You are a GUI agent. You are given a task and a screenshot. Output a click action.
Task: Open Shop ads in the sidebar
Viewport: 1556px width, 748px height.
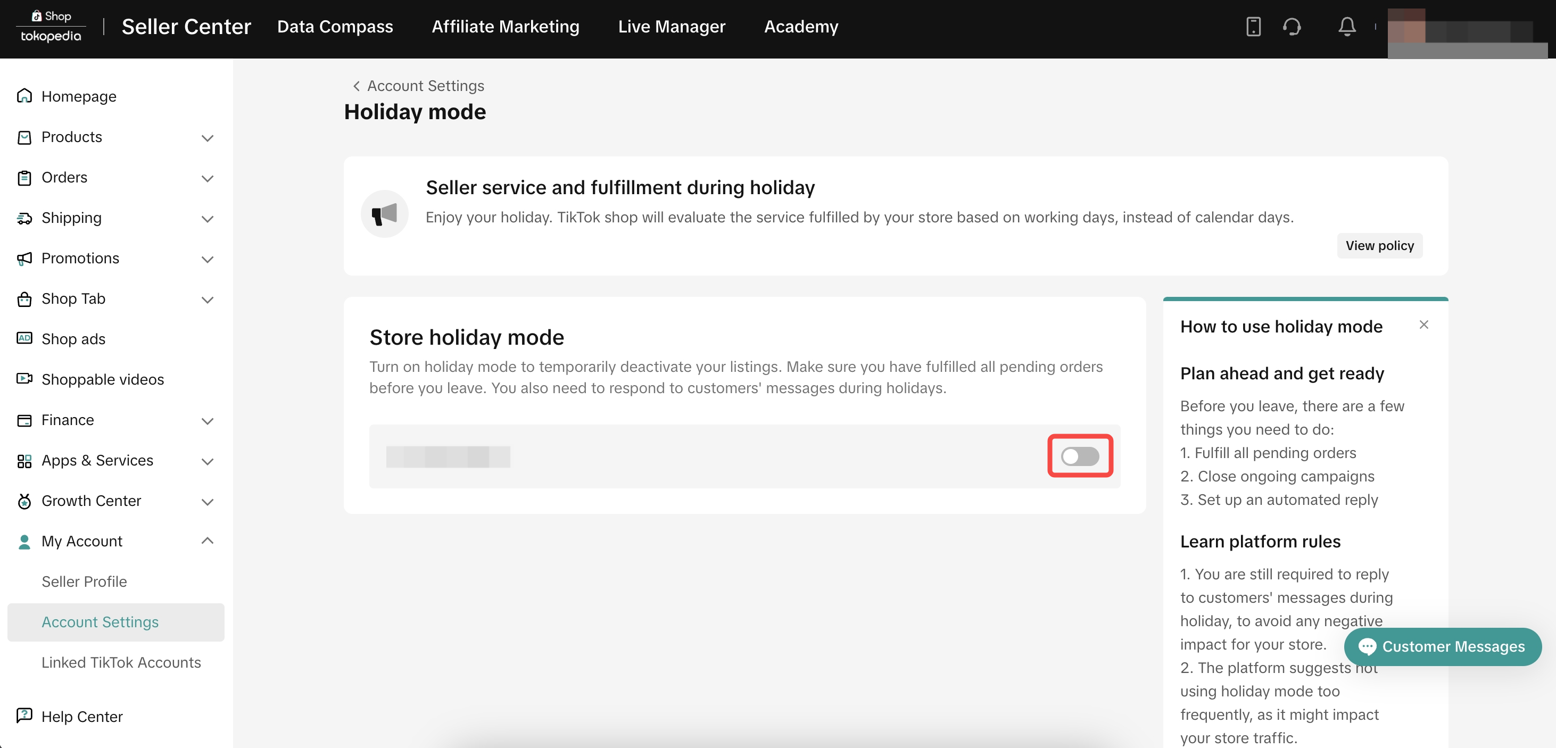[73, 339]
